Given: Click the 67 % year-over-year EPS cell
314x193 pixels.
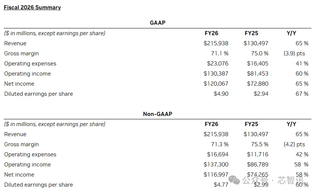Looking at the screenshot, I should [302, 94].
